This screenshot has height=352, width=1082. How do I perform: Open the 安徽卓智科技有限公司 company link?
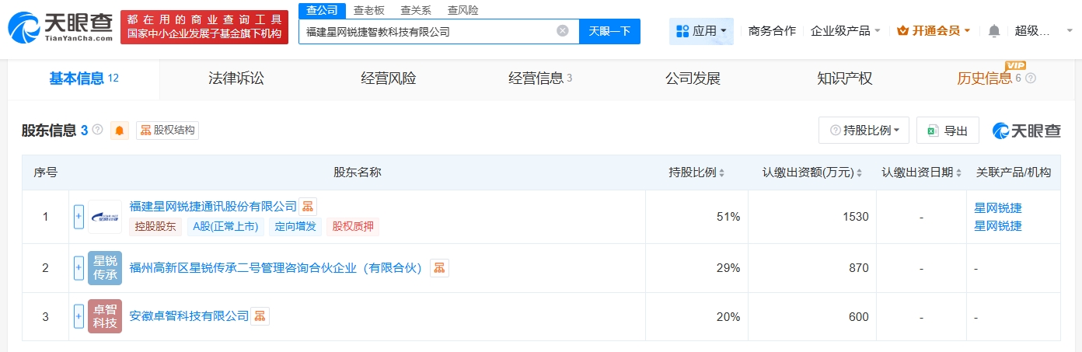pyautogui.click(x=189, y=316)
